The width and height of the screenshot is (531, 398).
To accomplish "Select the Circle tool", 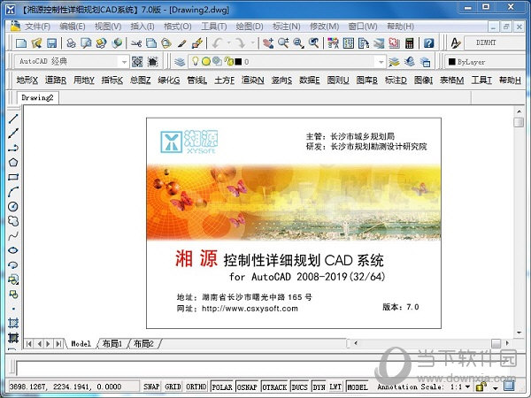I will tap(13, 206).
